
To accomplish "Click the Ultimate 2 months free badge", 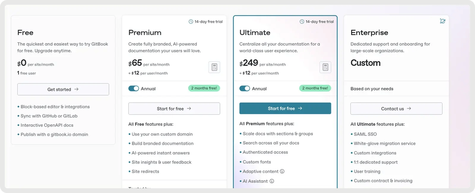I will pos(315,88).
